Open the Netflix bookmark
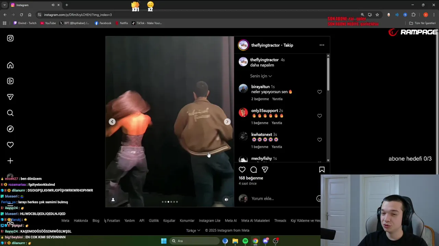Viewport: 439px width, 246px height. point(121,23)
